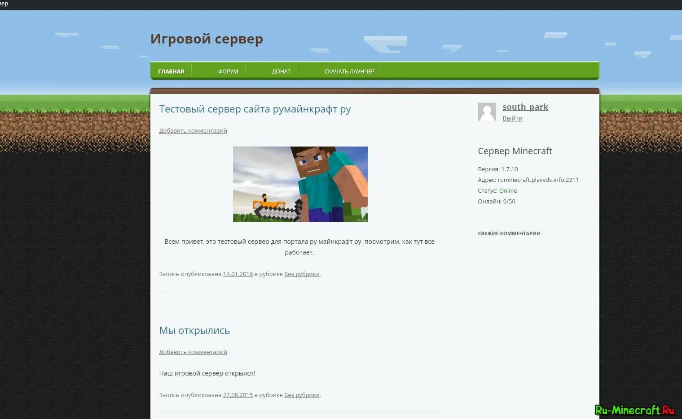Open the Steve Minecraft post image

tap(300, 184)
